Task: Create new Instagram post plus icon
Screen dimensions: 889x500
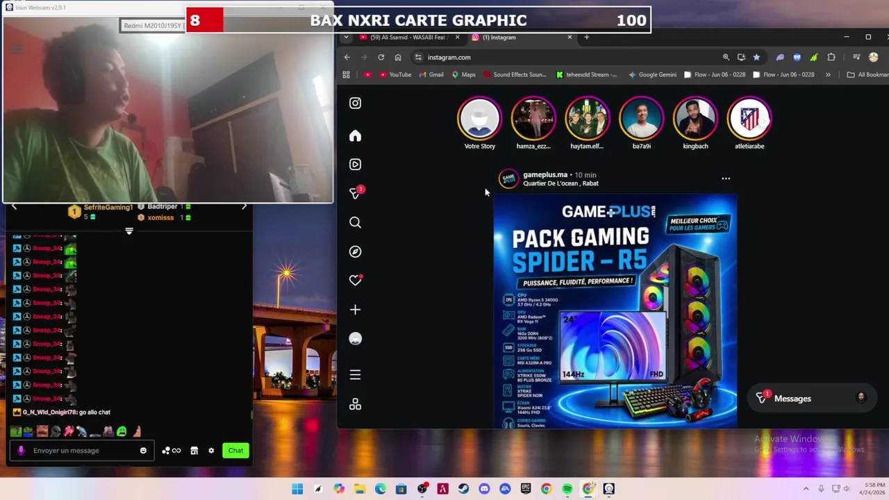Action: [355, 310]
